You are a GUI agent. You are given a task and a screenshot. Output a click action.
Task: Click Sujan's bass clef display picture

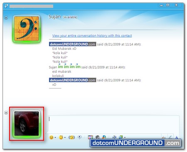27,29
